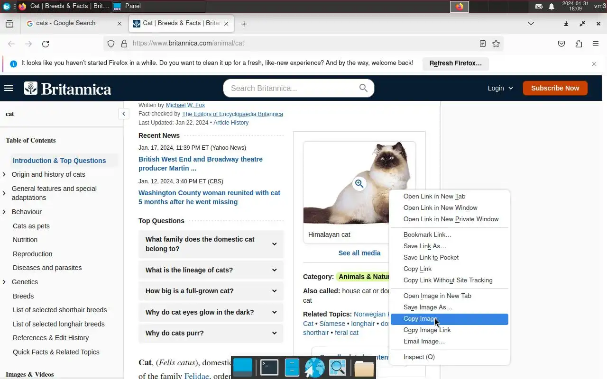
Task: Expand 'Why do cats purr?' question
Action: pyautogui.click(x=211, y=333)
